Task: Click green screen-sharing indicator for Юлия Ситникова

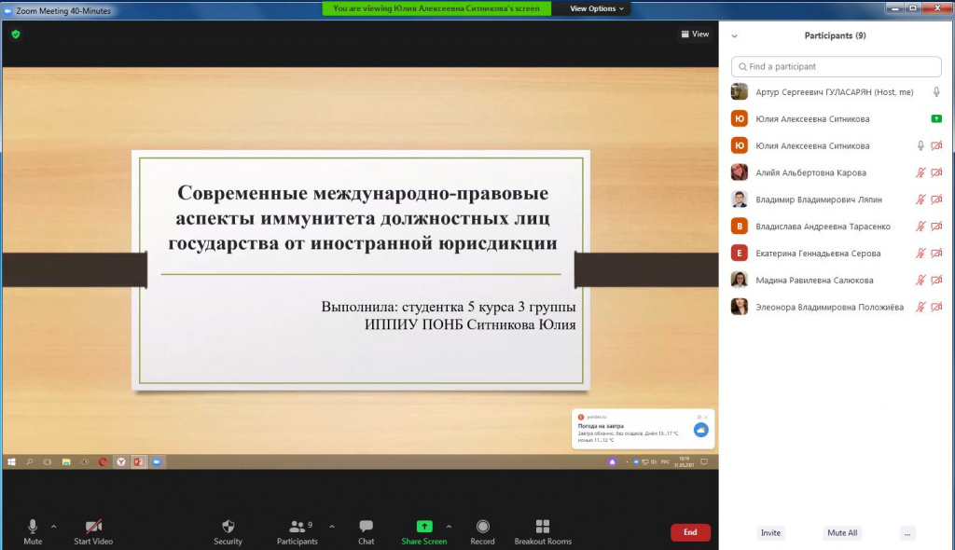Action: (936, 118)
